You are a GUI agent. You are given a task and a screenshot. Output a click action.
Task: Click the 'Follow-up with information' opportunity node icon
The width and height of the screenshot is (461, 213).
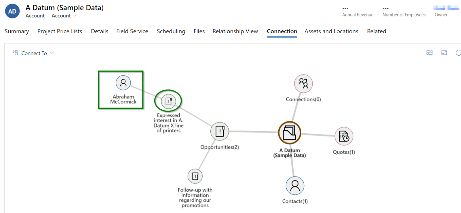[x=195, y=176]
